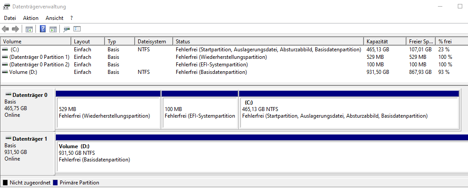Click the Datenträger 0 disk label panel
The image size is (468, 188).
tap(27, 109)
